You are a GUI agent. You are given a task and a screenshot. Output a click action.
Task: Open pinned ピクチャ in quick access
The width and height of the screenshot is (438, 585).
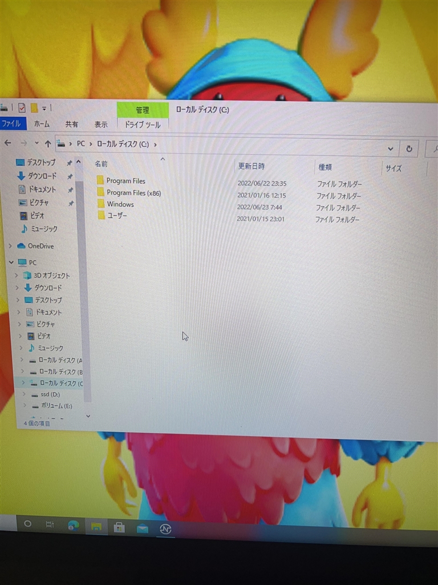coord(34,203)
